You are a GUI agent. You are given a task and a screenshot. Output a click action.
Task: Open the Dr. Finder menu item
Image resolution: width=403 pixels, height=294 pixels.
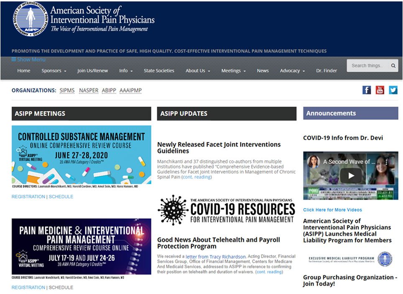click(x=326, y=71)
